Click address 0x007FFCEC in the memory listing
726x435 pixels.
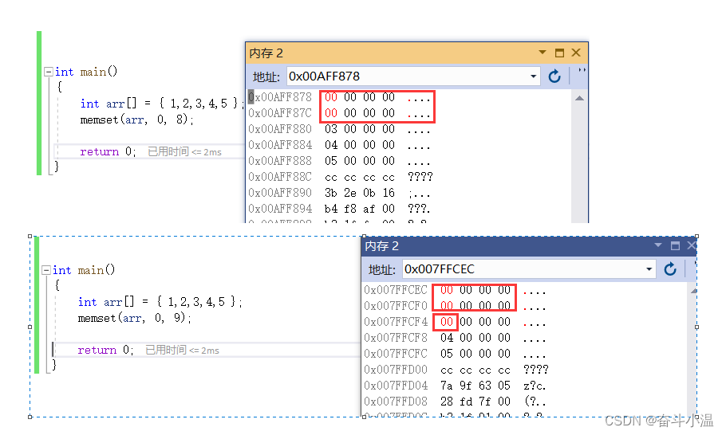click(396, 290)
